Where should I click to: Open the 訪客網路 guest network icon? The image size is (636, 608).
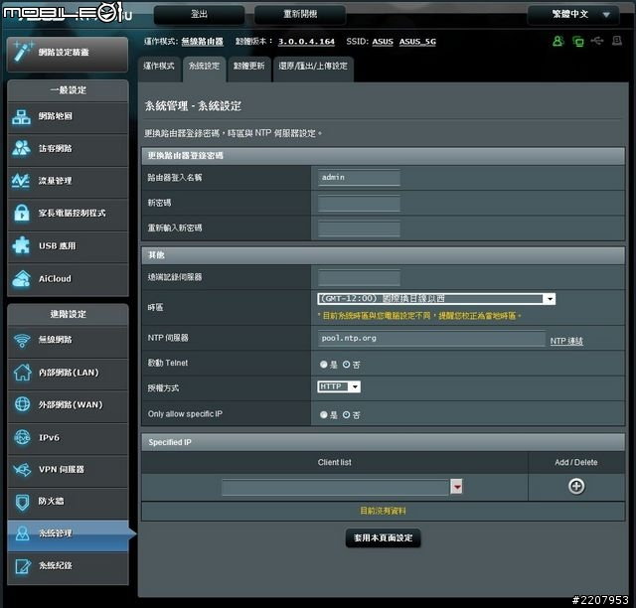click(x=22, y=149)
